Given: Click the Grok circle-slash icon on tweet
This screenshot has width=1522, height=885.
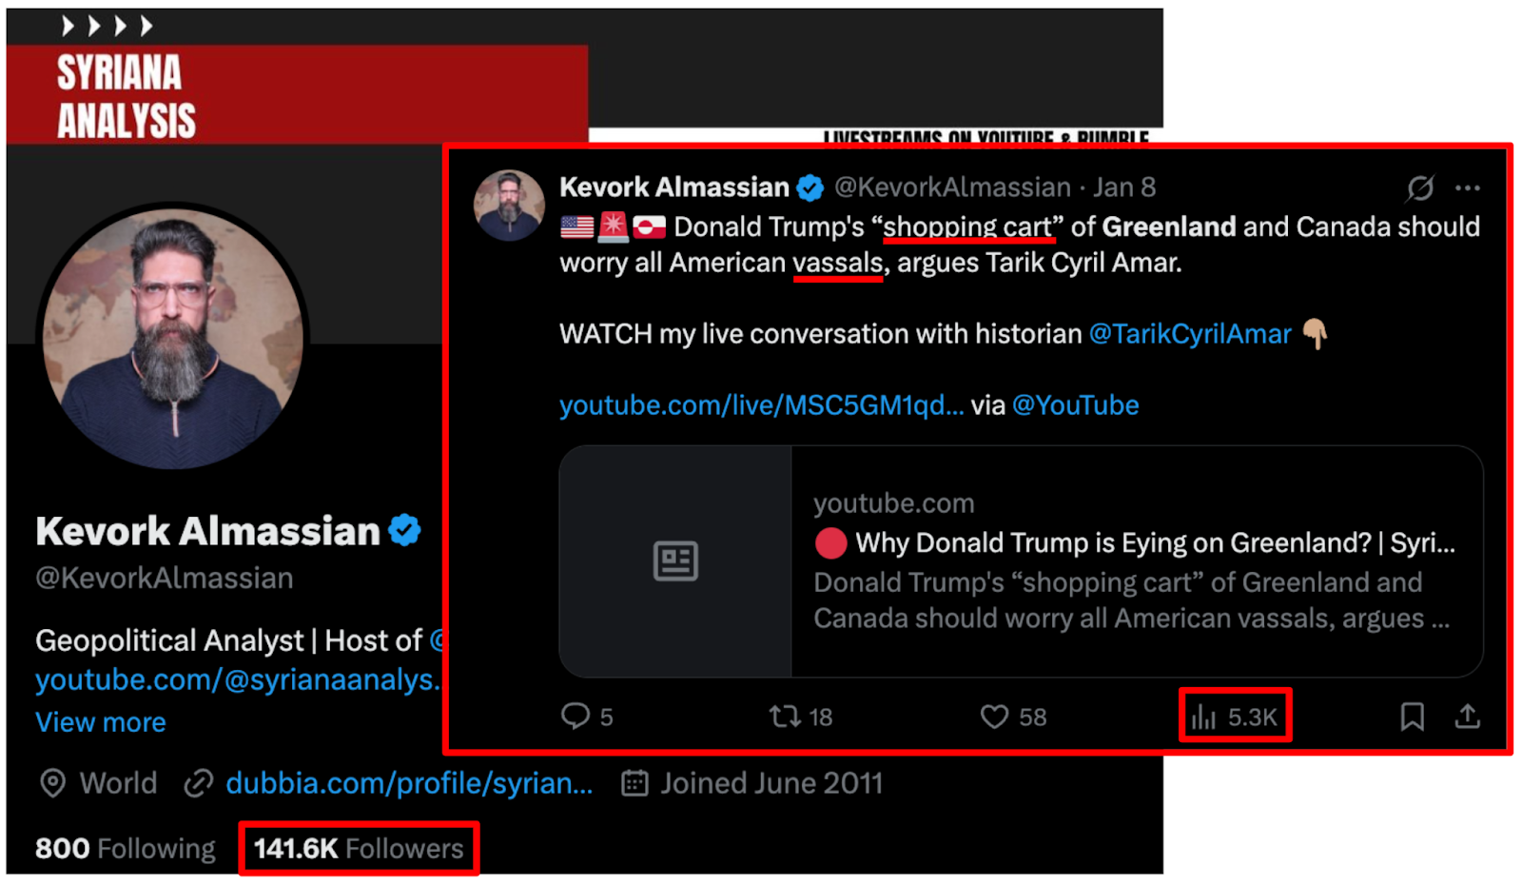Looking at the screenshot, I should point(1419,188).
